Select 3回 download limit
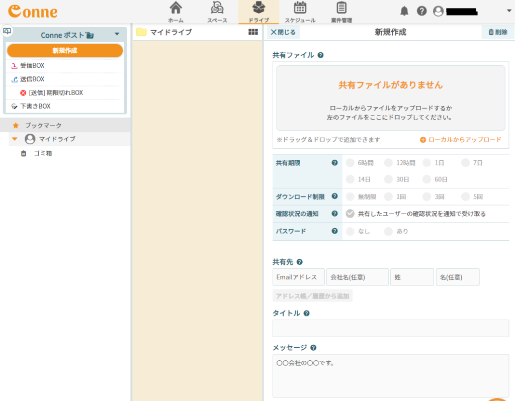 pos(426,196)
